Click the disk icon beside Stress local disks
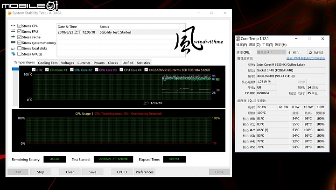This screenshot has width=336, height=190. coord(13,49)
